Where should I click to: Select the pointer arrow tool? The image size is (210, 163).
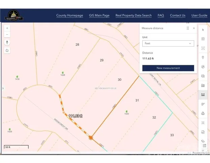click(x=203, y=30)
